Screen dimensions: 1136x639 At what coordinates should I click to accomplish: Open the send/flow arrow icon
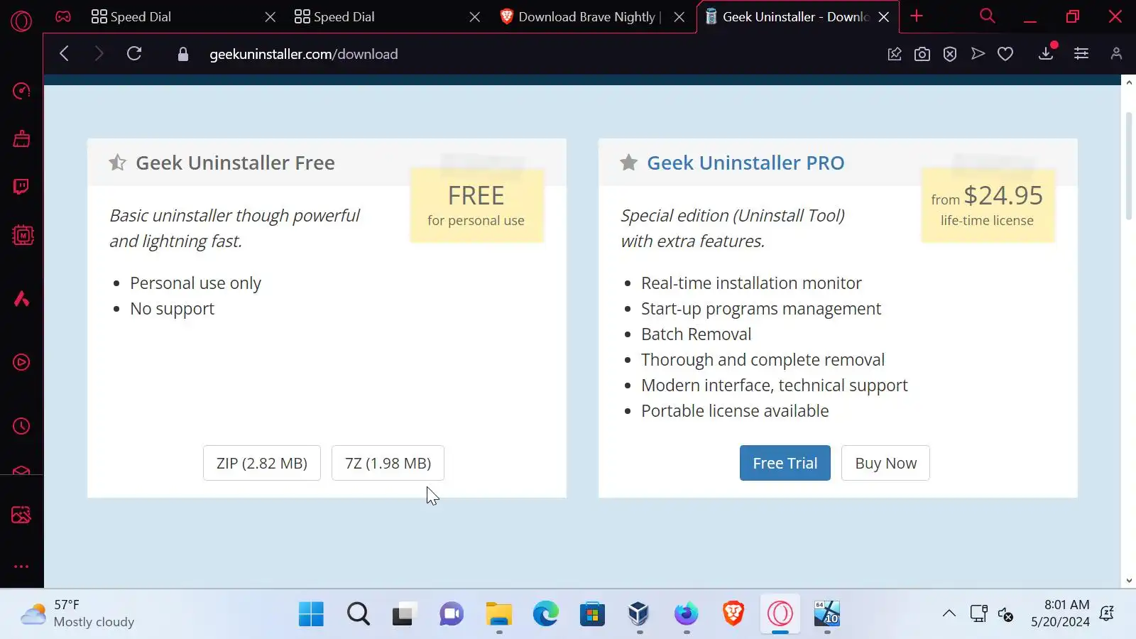pos(978,54)
